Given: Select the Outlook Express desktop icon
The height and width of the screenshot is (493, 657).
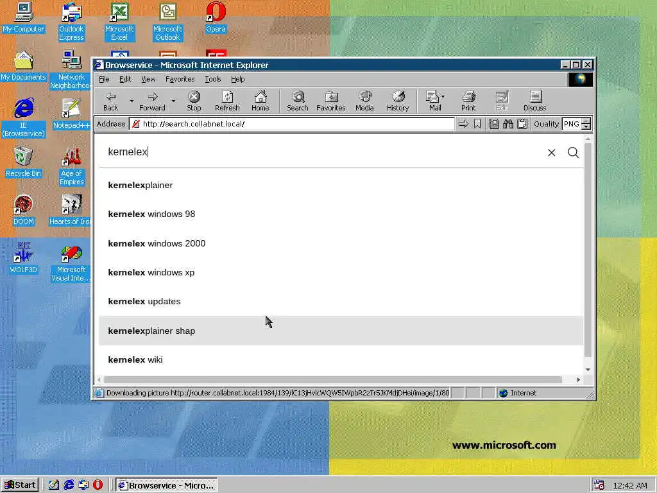Looking at the screenshot, I should [71, 22].
